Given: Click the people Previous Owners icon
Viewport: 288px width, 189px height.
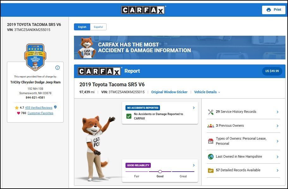Looking at the screenshot, I should click(x=211, y=126).
